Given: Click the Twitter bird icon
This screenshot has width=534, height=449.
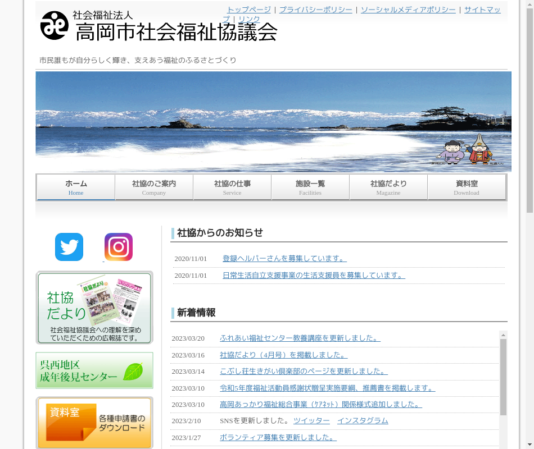Looking at the screenshot, I should click(69, 247).
